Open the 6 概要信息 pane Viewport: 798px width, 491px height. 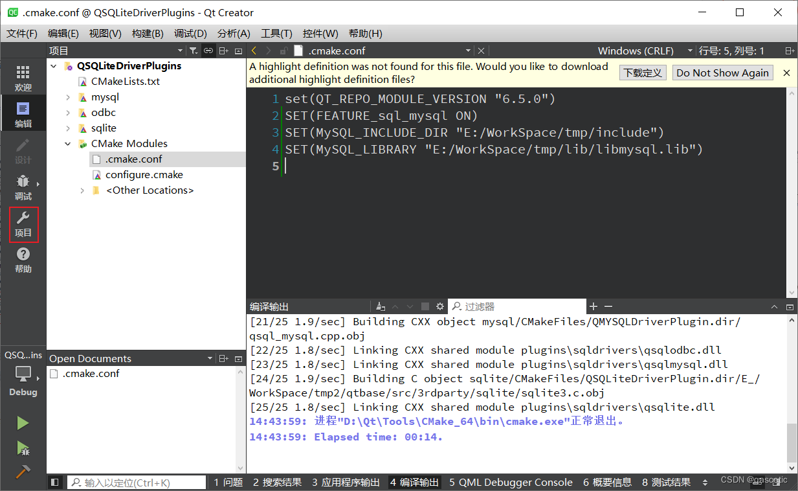coord(607,483)
